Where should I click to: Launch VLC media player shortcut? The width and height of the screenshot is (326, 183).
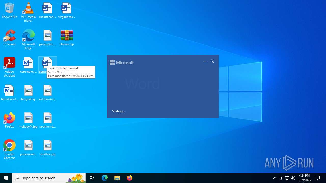point(28,12)
